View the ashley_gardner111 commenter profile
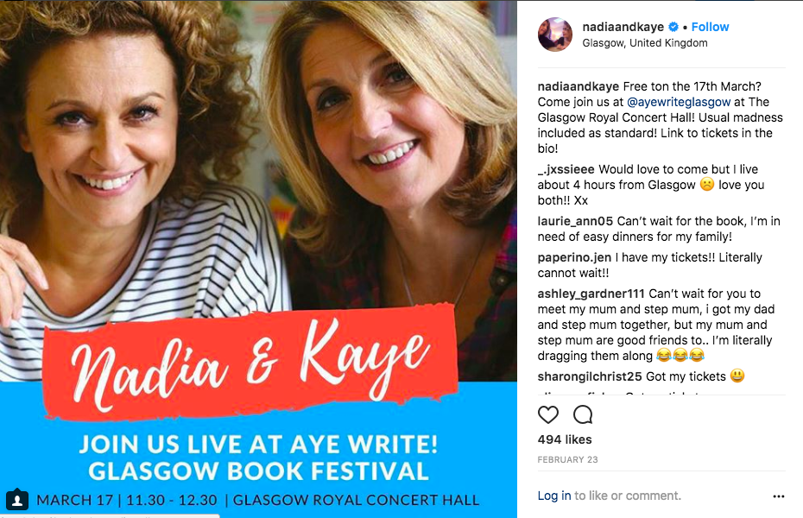Viewport: 803px width, 518px height. coord(591,294)
